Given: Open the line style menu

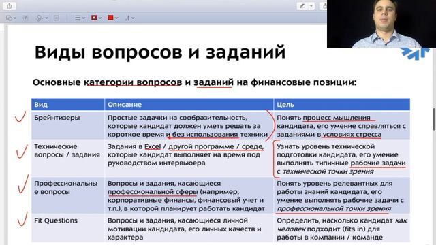Looking at the screenshot, I should coord(80,18).
